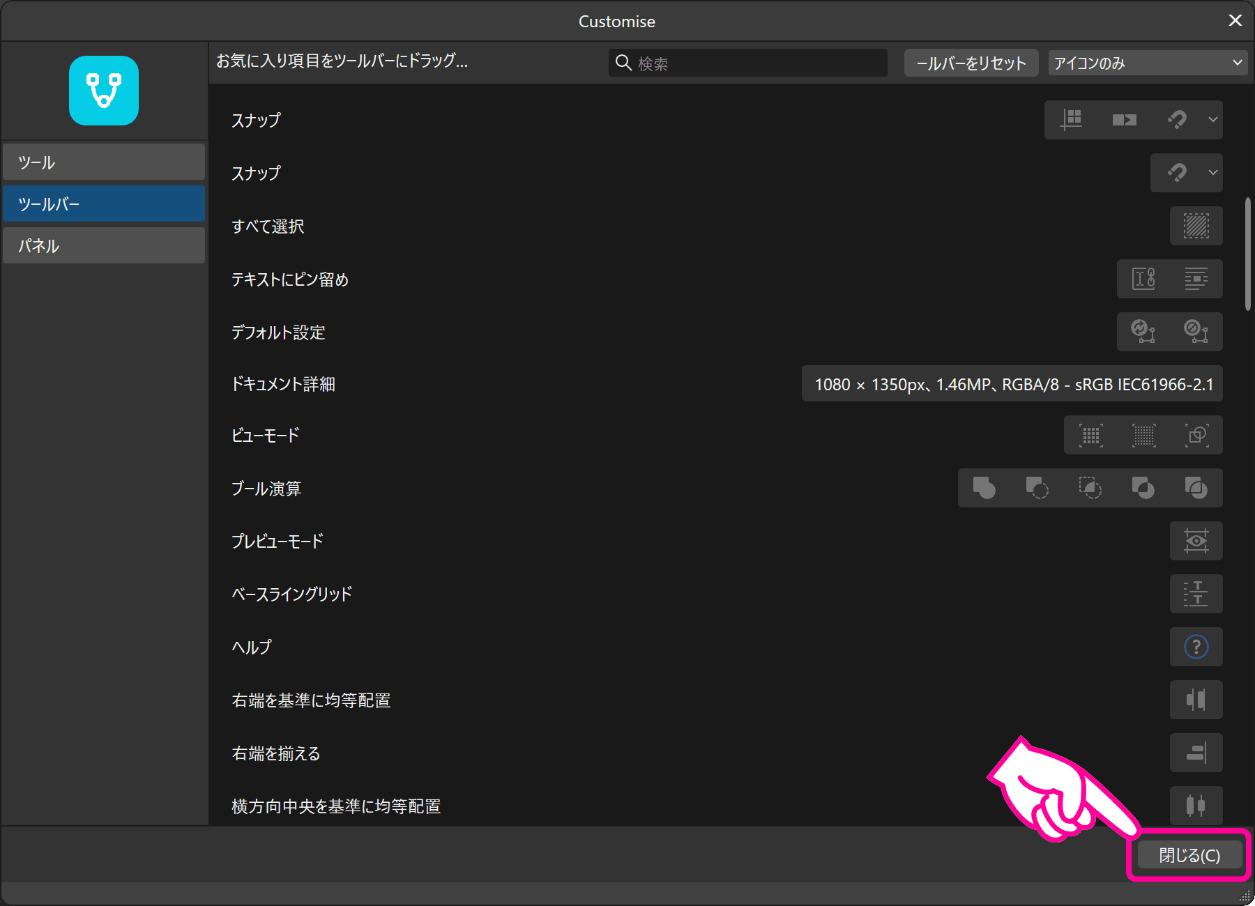This screenshot has height=906, width=1255.
Task: Open the Help question mark icon
Action: 1196,647
